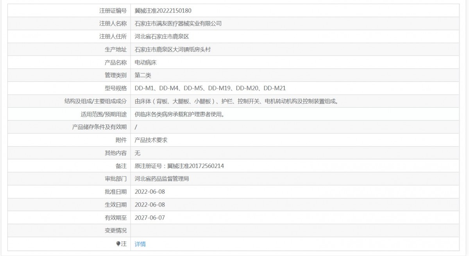Click company name 石家庄市满友医疗器械实业有限公司
This screenshot has width=469, height=256.
(178, 23)
